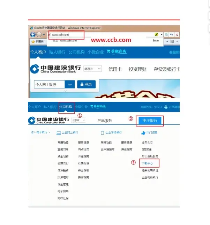This screenshot has height=225, width=210.
Task: Select 公司机构 tab in the upper screenshot
Action: click(x=76, y=52)
